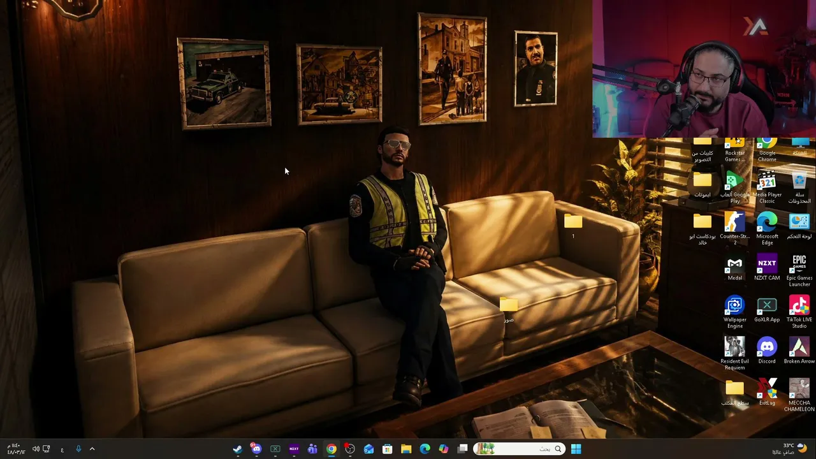Select the سطح المكتب folder icon
Screen dimensions: 816x459
click(734, 393)
